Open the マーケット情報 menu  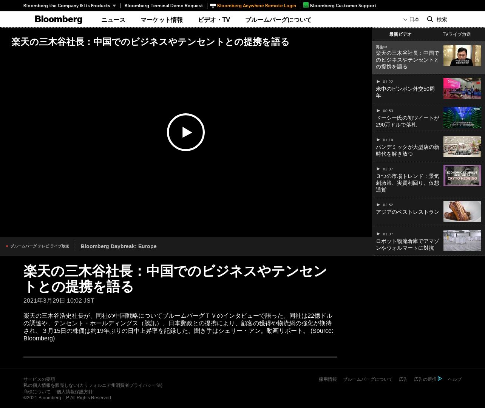click(x=162, y=20)
